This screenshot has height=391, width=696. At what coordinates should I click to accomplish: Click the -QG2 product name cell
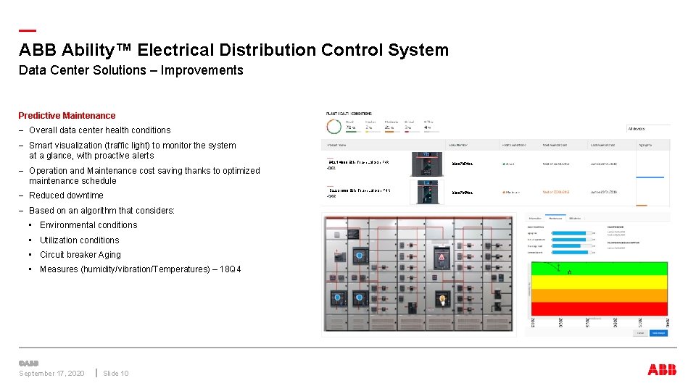[x=358, y=193]
